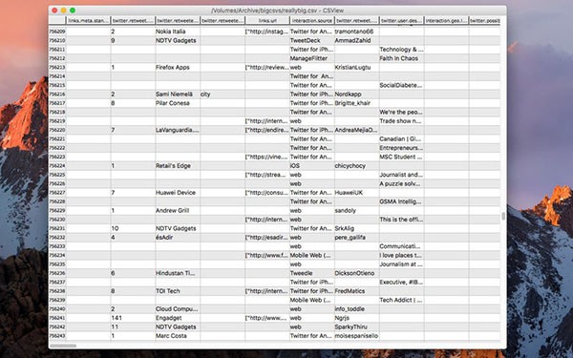Click the yellow minimize window button
573x358 pixels.
(64, 11)
